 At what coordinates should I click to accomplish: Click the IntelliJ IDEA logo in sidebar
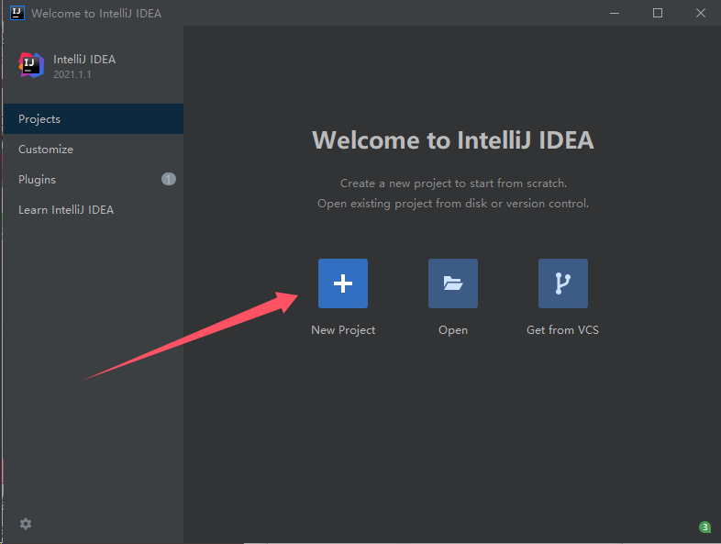(31, 65)
